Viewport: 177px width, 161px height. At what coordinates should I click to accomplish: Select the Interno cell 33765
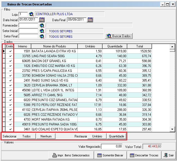tap(23, 56)
